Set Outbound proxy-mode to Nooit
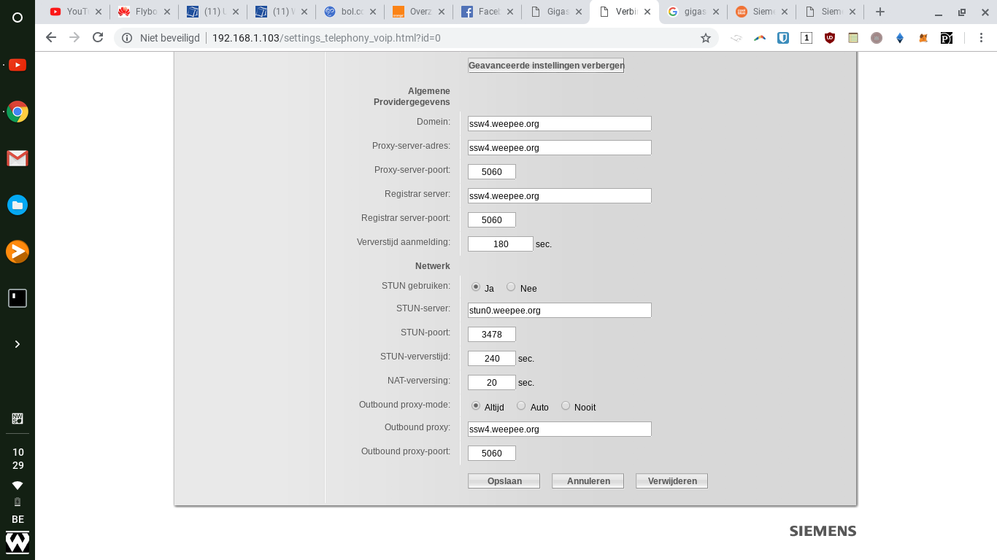The height and width of the screenshot is (560, 997). [x=566, y=406]
